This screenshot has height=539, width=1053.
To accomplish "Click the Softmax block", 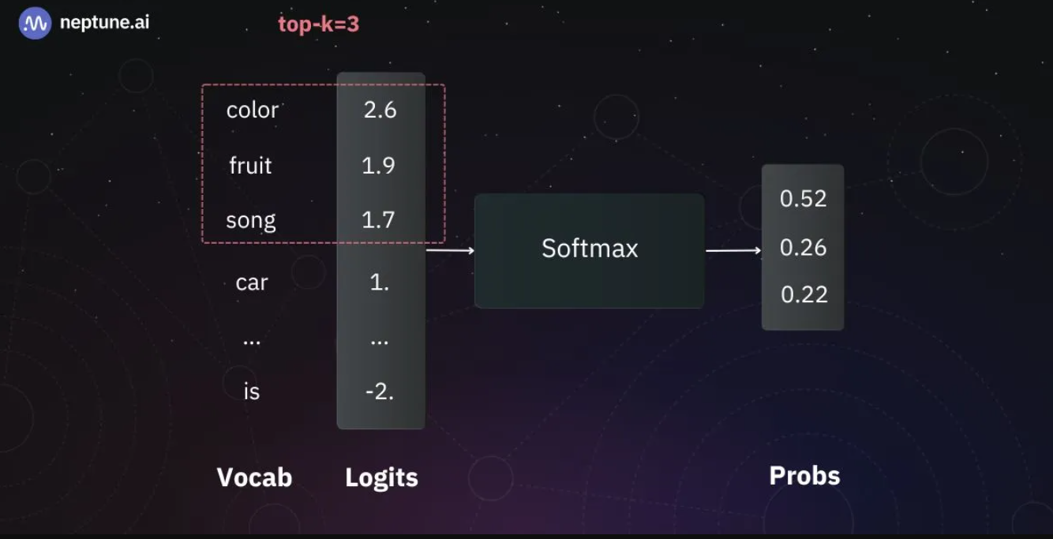I will 589,249.
